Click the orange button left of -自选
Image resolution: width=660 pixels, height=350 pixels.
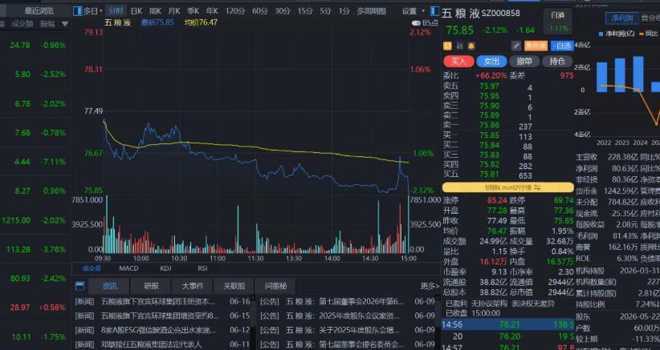coord(536,46)
